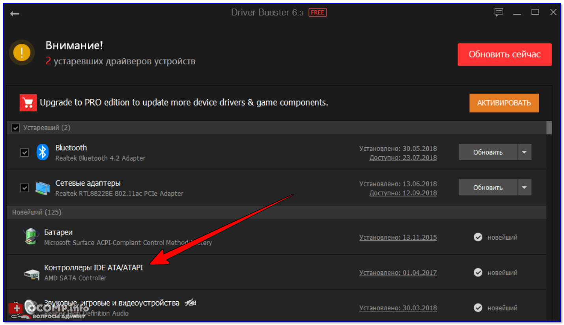This screenshot has width=564, height=325.
Task: Uncheck the Bluetooth driver checkbox
Action: tap(24, 152)
